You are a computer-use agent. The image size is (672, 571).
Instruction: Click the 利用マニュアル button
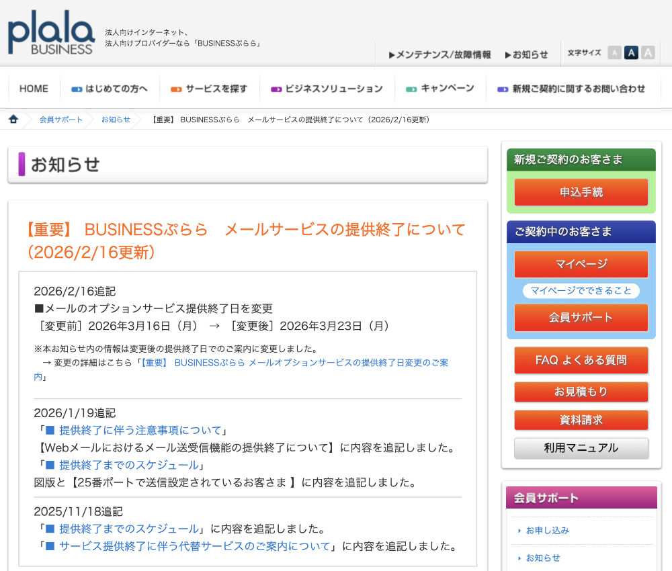point(581,448)
